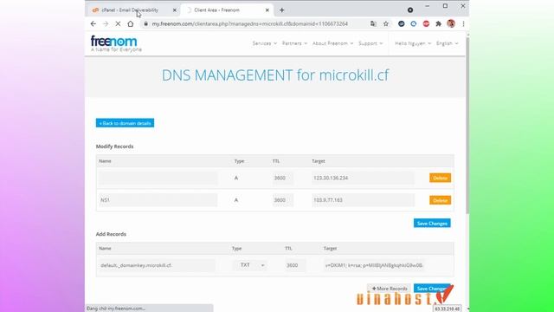Viewport: 554px width, 312px height.
Task: Delete the 123.30.136.234 A record
Action: pos(440,178)
